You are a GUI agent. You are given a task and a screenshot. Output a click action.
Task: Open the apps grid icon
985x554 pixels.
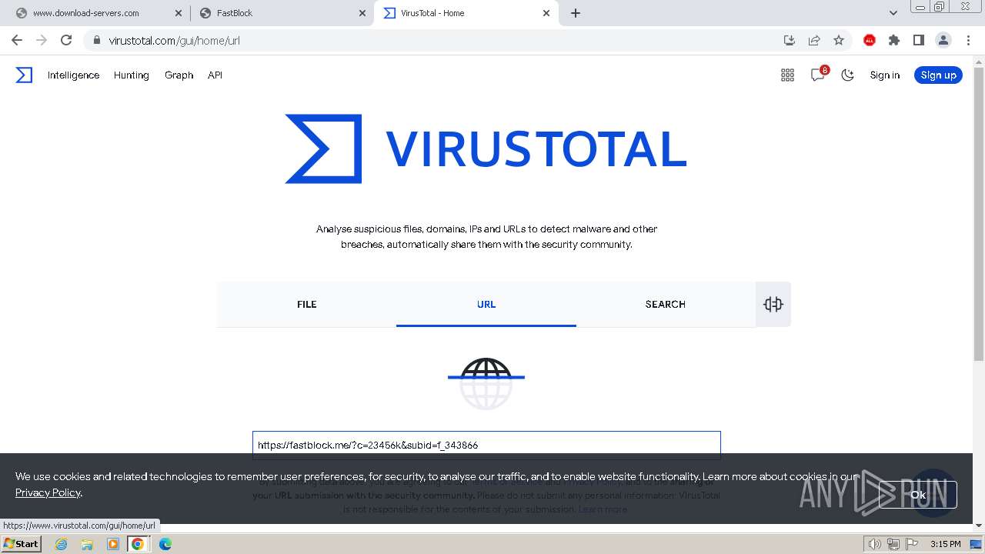pos(787,75)
